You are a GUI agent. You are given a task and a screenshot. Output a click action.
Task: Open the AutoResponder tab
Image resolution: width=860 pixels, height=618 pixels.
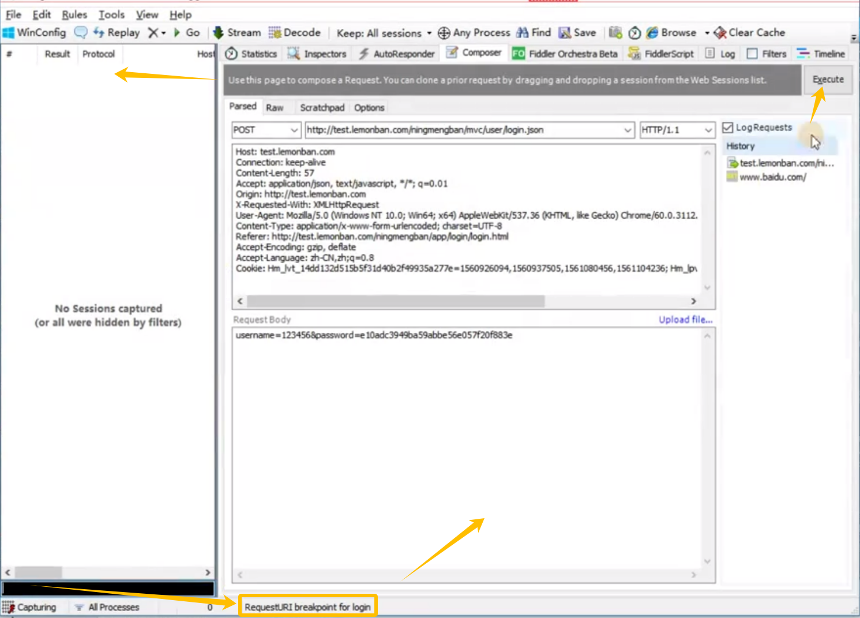point(396,54)
